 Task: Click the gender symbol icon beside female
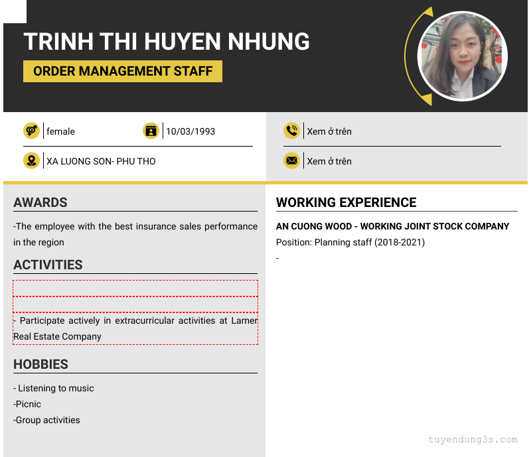pyautogui.click(x=31, y=131)
